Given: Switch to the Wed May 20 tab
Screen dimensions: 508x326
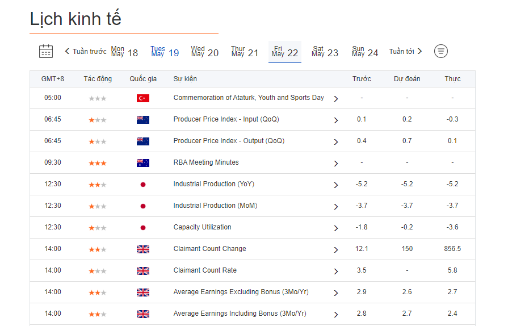Looking at the screenshot, I should [x=204, y=52].
